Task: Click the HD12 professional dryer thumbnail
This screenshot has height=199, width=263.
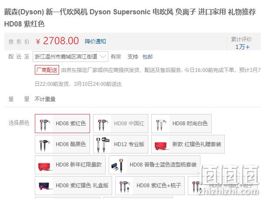Action: click(x=103, y=144)
